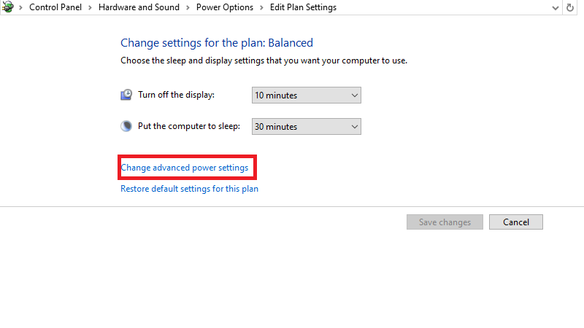Click the moon icon beside Put the computer to sleep
The image size is (584, 328).
(x=126, y=126)
